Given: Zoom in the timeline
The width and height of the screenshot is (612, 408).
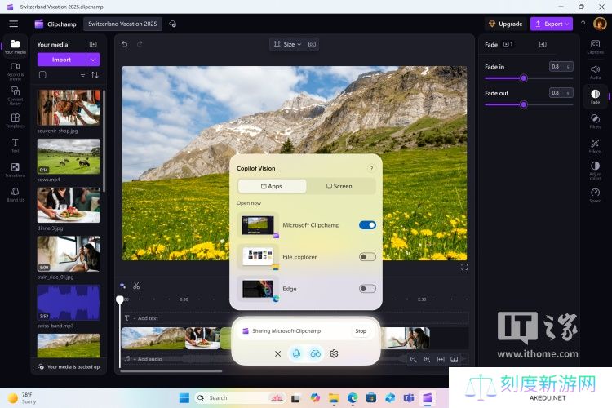Looking at the screenshot, I should tap(427, 359).
